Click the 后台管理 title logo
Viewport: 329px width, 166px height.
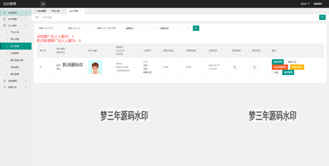pos(10,4)
